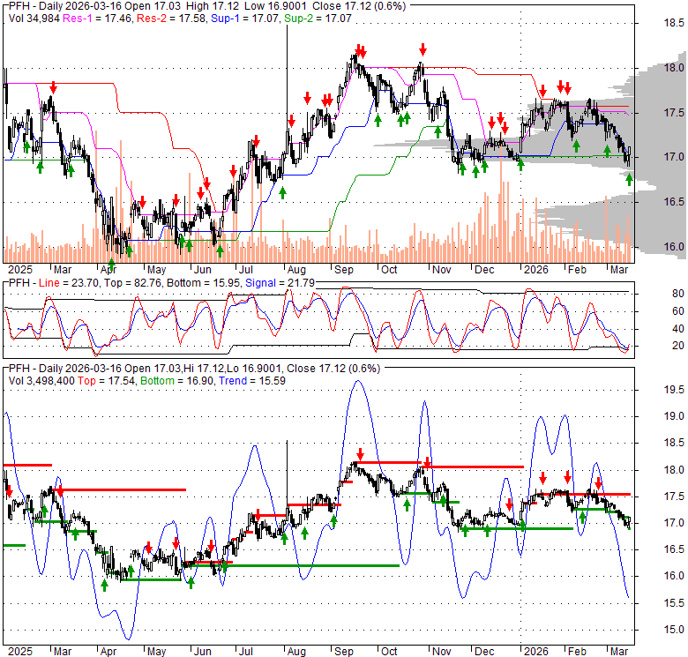Select the blue 'Sup-1 = 17.07' label

coord(245,19)
